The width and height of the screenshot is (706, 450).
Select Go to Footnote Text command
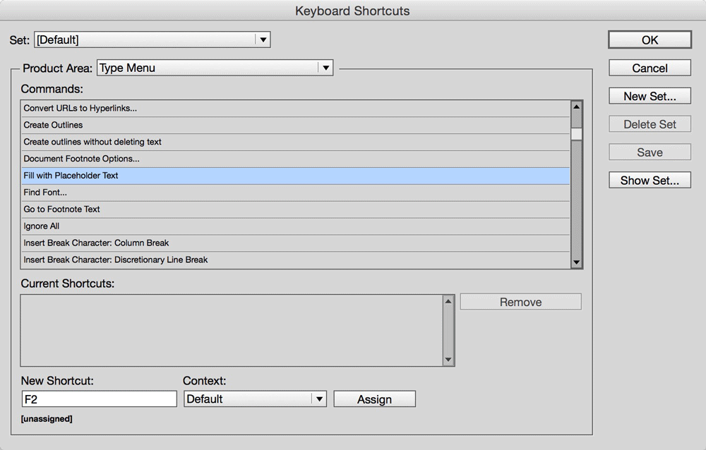(x=62, y=209)
